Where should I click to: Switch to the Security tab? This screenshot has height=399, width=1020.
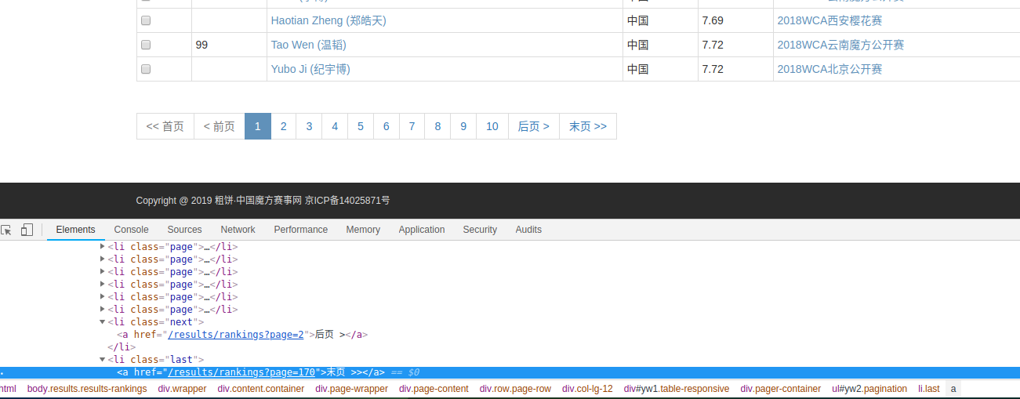click(x=480, y=230)
